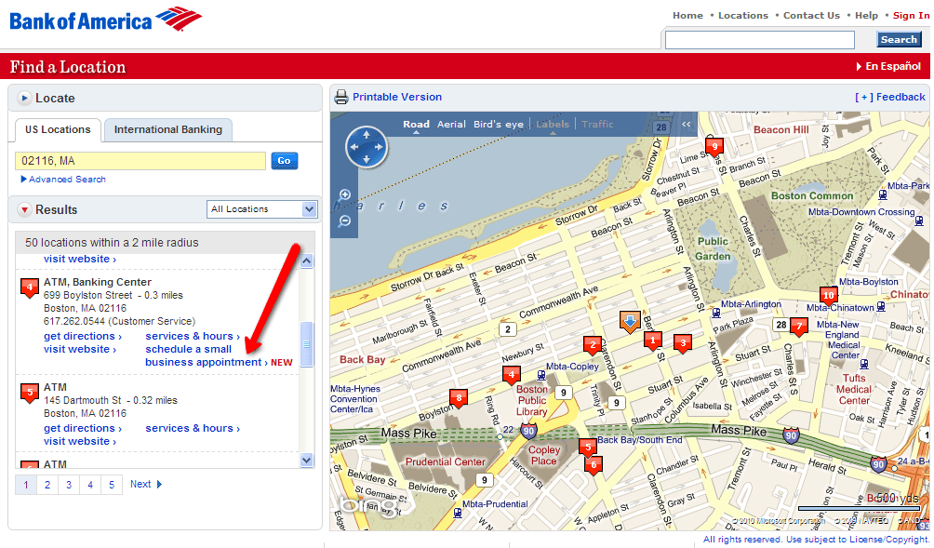Click schedule a small business appointment link
This screenshot has width=934, height=548.
[202, 356]
